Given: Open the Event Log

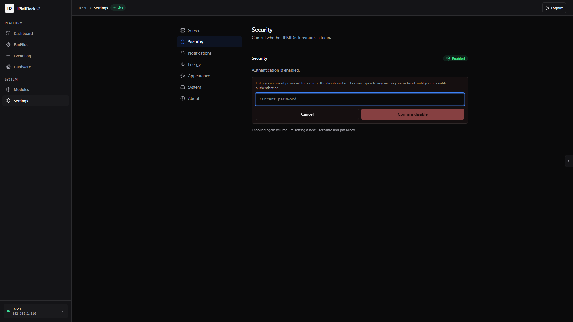Looking at the screenshot, I should (x=36, y=56).
